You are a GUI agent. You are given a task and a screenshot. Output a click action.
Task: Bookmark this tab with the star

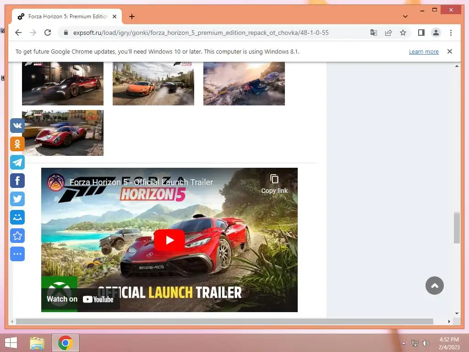click(x=403, y=33)
